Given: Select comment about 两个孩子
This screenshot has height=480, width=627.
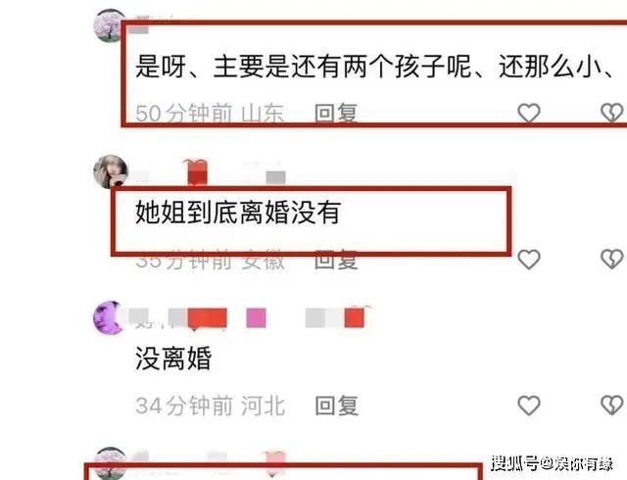Looking at the screenshot, I should pyautogui.click(x=374, y=67).
